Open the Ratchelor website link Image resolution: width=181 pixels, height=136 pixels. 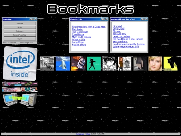[x=77, y=29]
